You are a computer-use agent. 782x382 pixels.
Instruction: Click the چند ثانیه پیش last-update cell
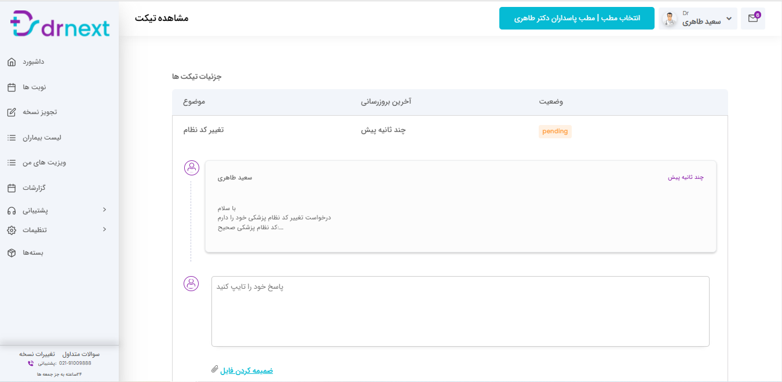(x=383, y=130)
